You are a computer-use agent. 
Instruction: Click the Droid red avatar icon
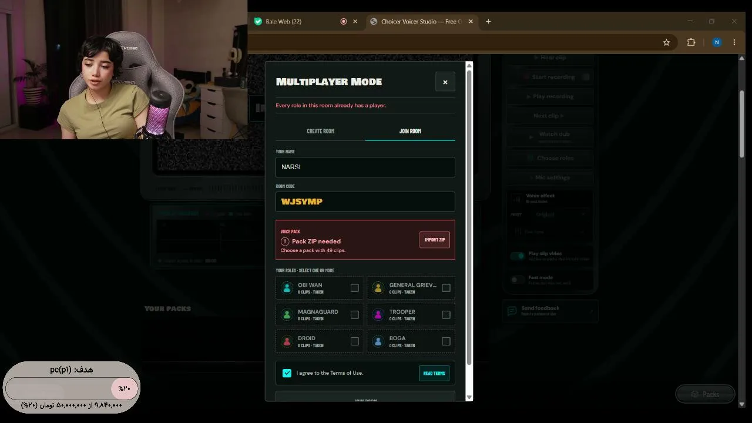coord(287,341)
